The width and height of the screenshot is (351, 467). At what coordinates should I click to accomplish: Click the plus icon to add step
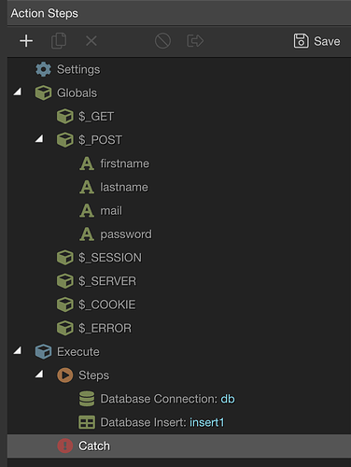click(x=26, y=41)
